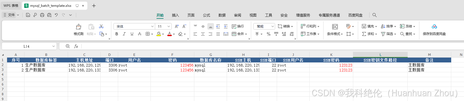Toggle strikethrough formatting
This screenshot has height=101, width=464.
[x=140, y=34]
